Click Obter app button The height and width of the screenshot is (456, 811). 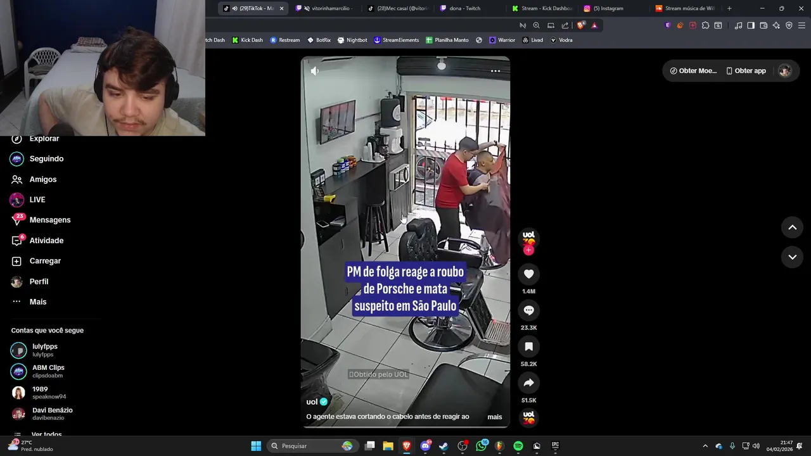click(746, 71)
